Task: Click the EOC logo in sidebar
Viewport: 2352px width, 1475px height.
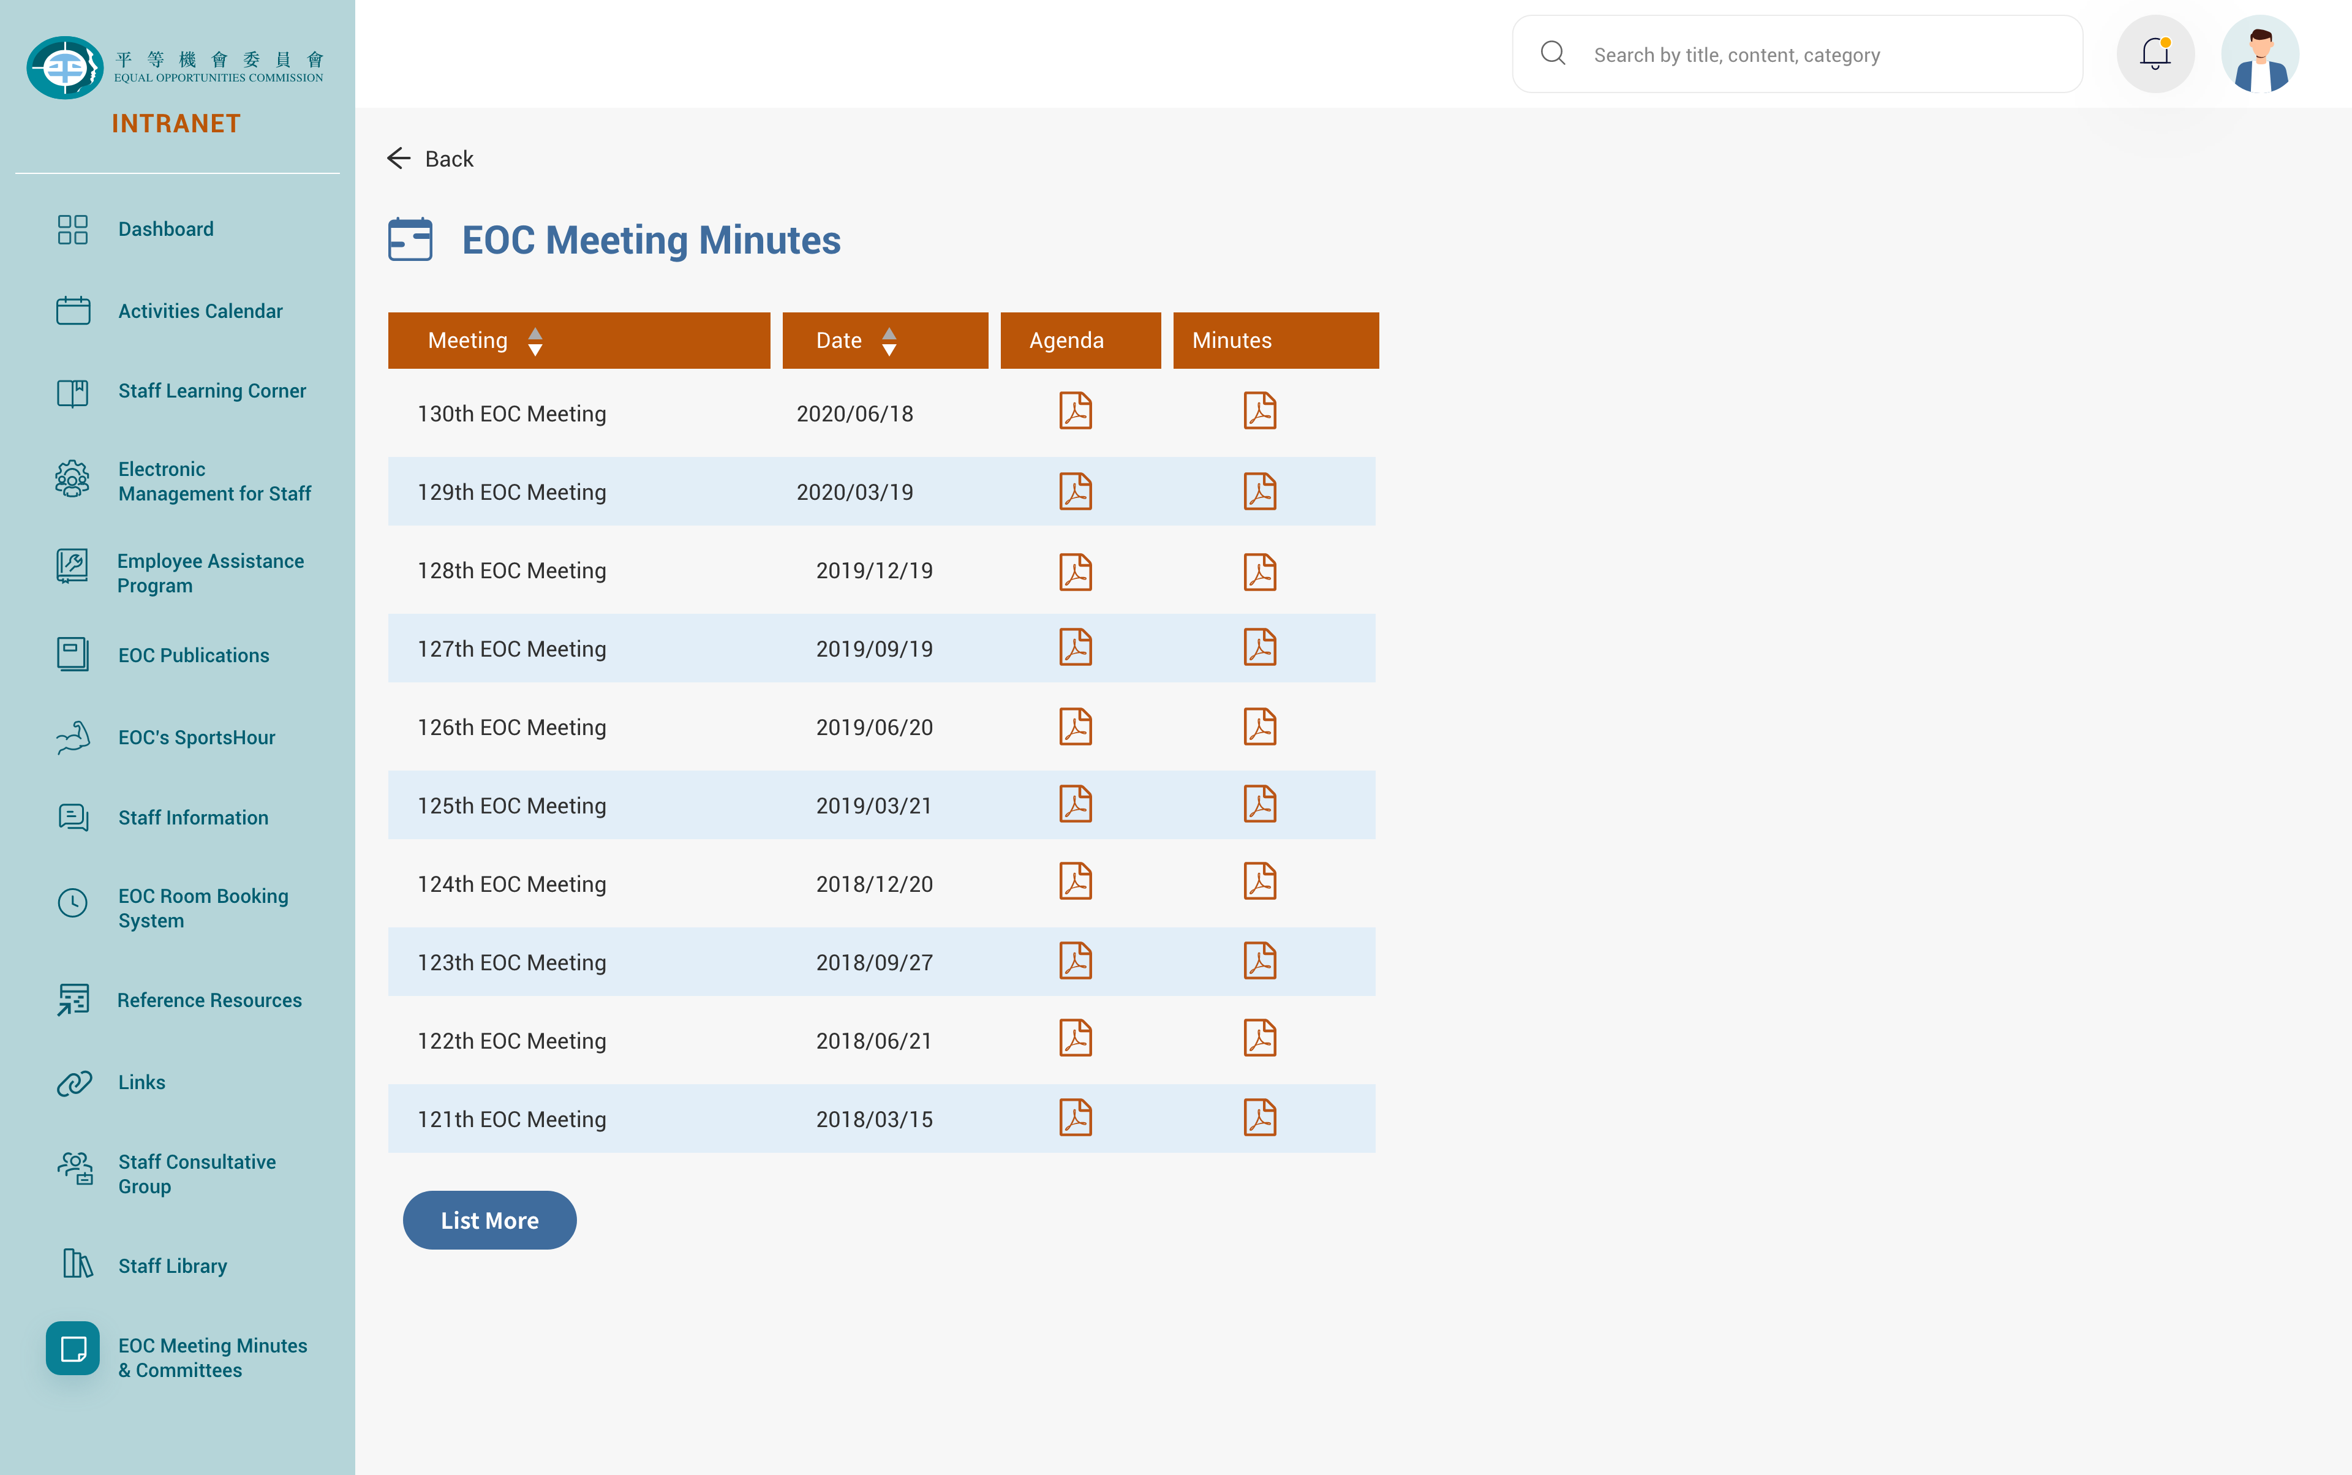Action: [x=175, y=67]
